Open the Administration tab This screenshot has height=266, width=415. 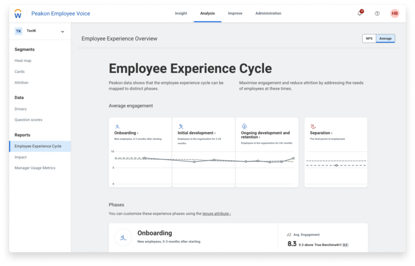268,14
